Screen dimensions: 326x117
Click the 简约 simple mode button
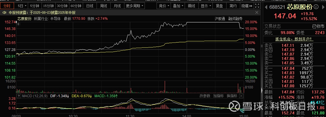[x=233, y=6]
